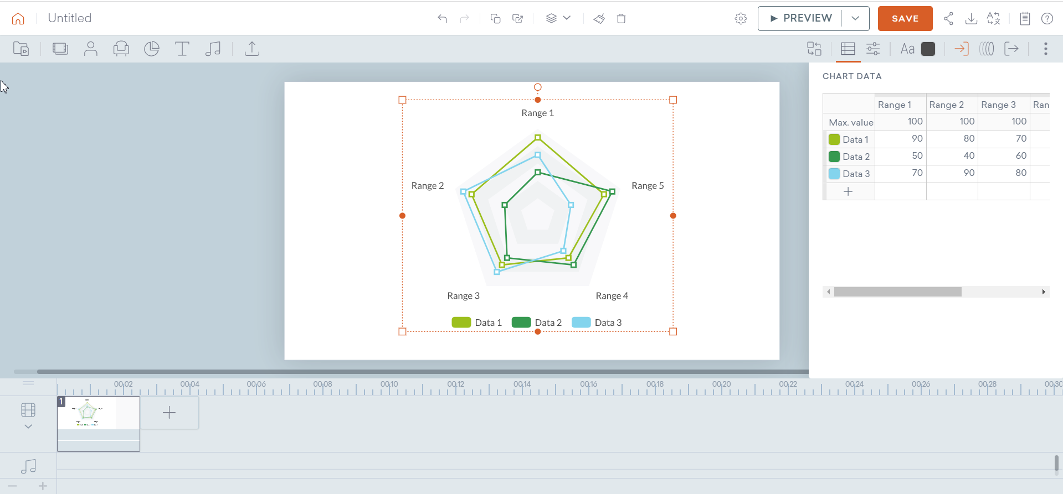Click the PREVIEW button

pyautogui.click(x=800, y=18)
